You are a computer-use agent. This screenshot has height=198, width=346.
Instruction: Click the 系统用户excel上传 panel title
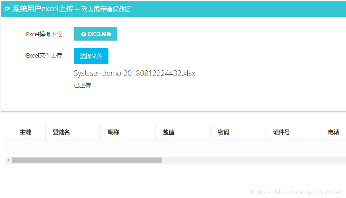click(x=43, y=9)
